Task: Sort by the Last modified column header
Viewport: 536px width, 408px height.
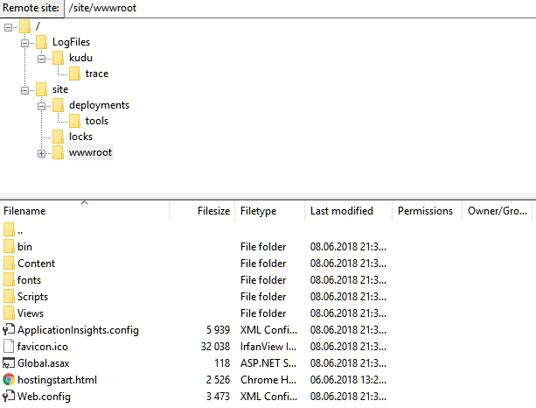Action: point(348,211)
